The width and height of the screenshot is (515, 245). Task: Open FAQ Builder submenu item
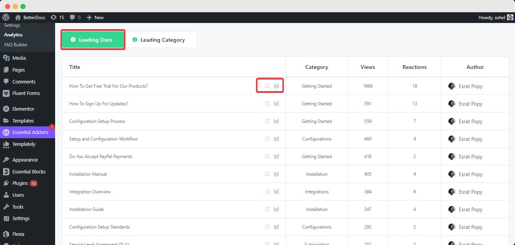point(16,45)
